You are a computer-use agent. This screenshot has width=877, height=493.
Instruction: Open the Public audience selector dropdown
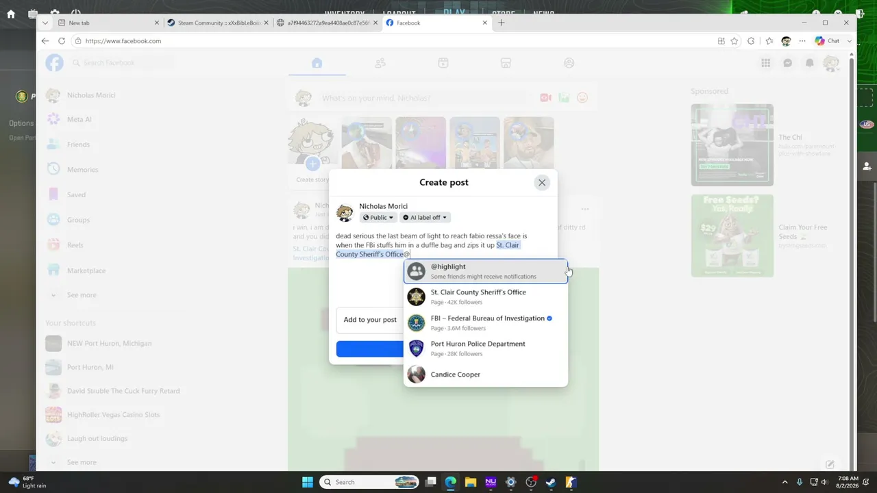tap(378, 218)
